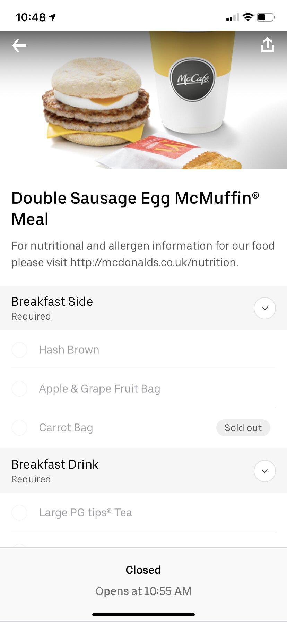This screenshot has width=287, height=622.
Task: Tap the share icon
Action: pyautogui.click(x=267, y=45)
